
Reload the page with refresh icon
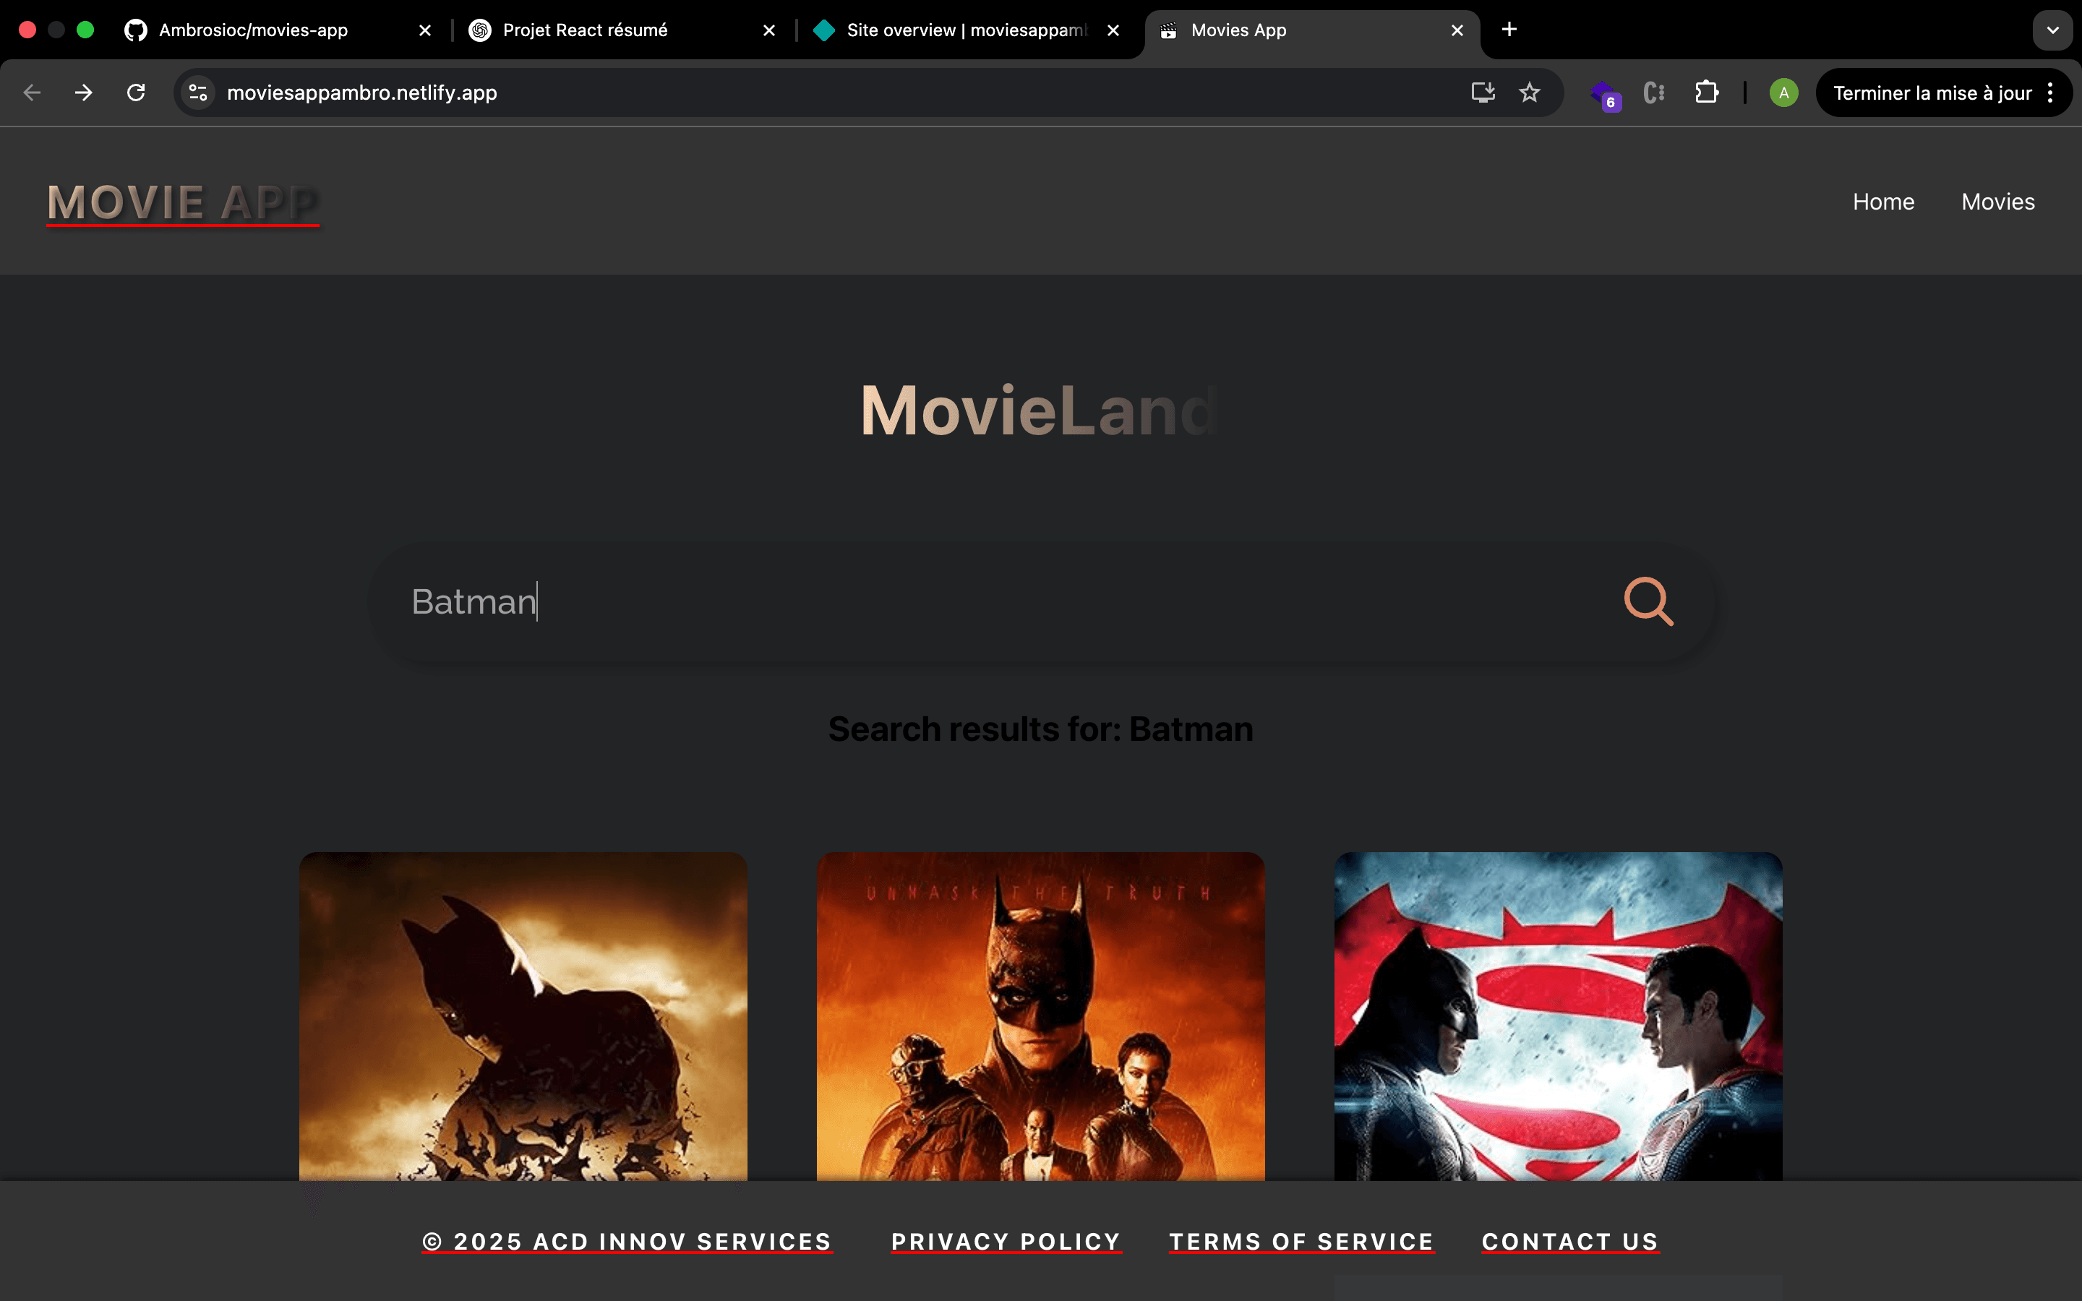click(x=136, y=93)
